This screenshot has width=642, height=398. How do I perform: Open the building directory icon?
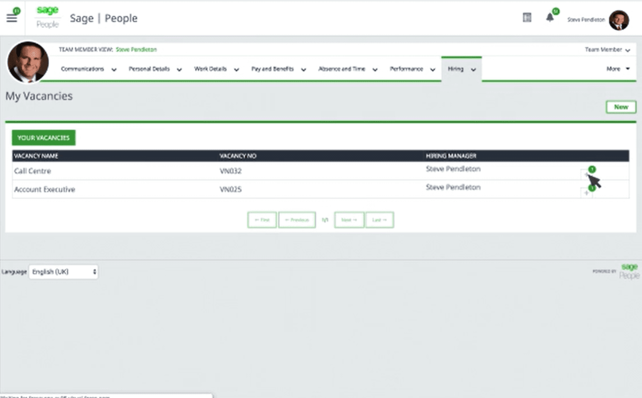pos(527,17)
